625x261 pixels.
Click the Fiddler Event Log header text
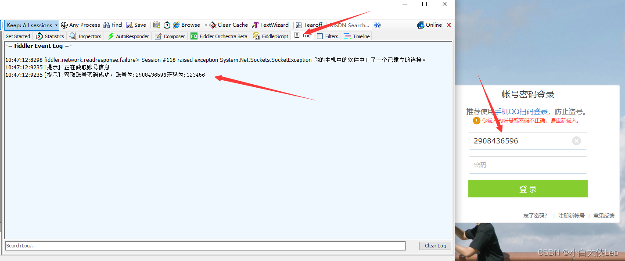coord(39,46)
